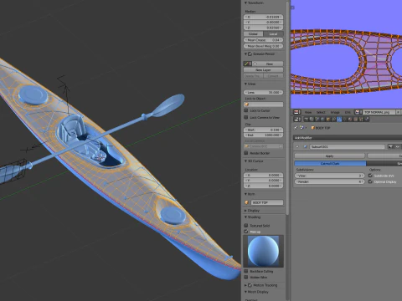This screenshot has height=301, width=402.
Task: Toggle the Matcap checkbox
Action: (246, 232)
